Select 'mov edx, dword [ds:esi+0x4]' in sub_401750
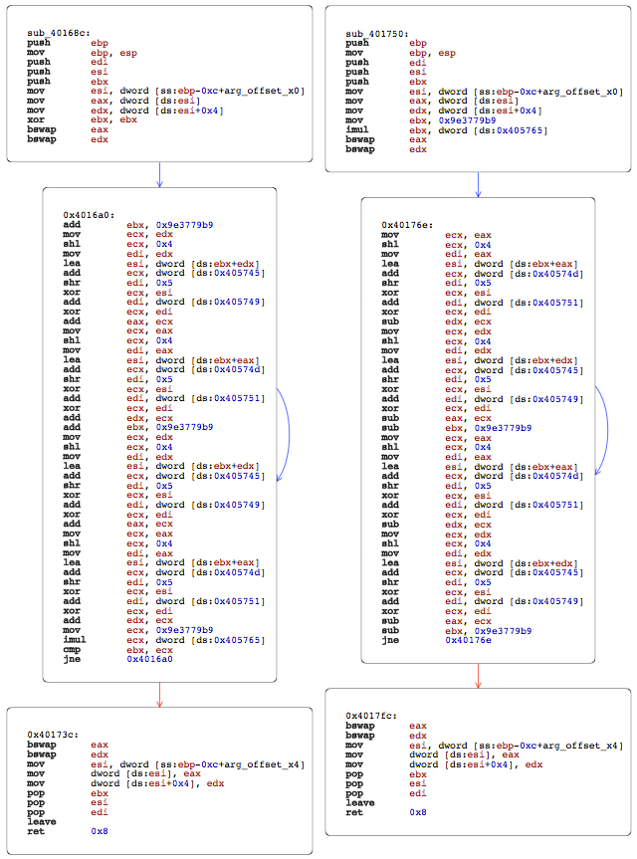637x859 pixels. click(x=444, y=110)
